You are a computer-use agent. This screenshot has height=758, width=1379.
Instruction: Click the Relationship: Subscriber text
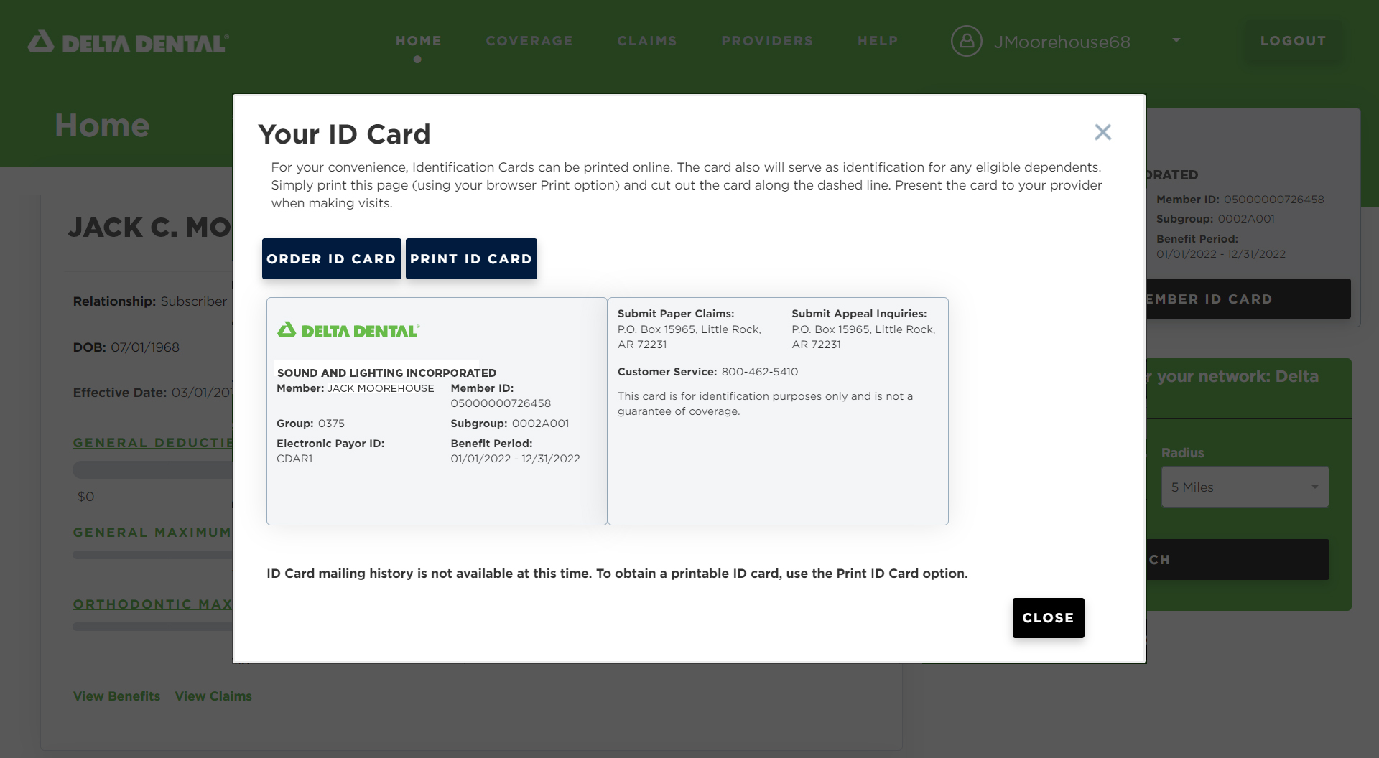150,301
